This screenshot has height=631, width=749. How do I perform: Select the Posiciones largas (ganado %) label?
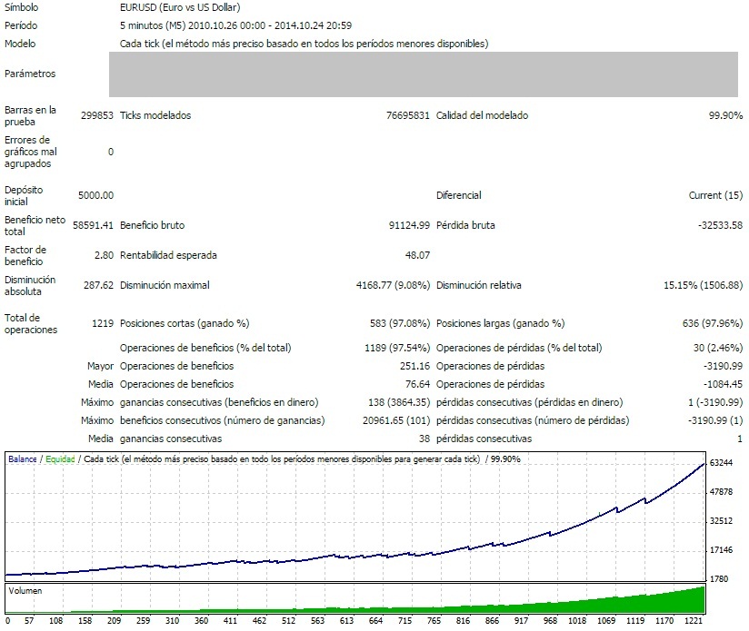tap(500, 323)
